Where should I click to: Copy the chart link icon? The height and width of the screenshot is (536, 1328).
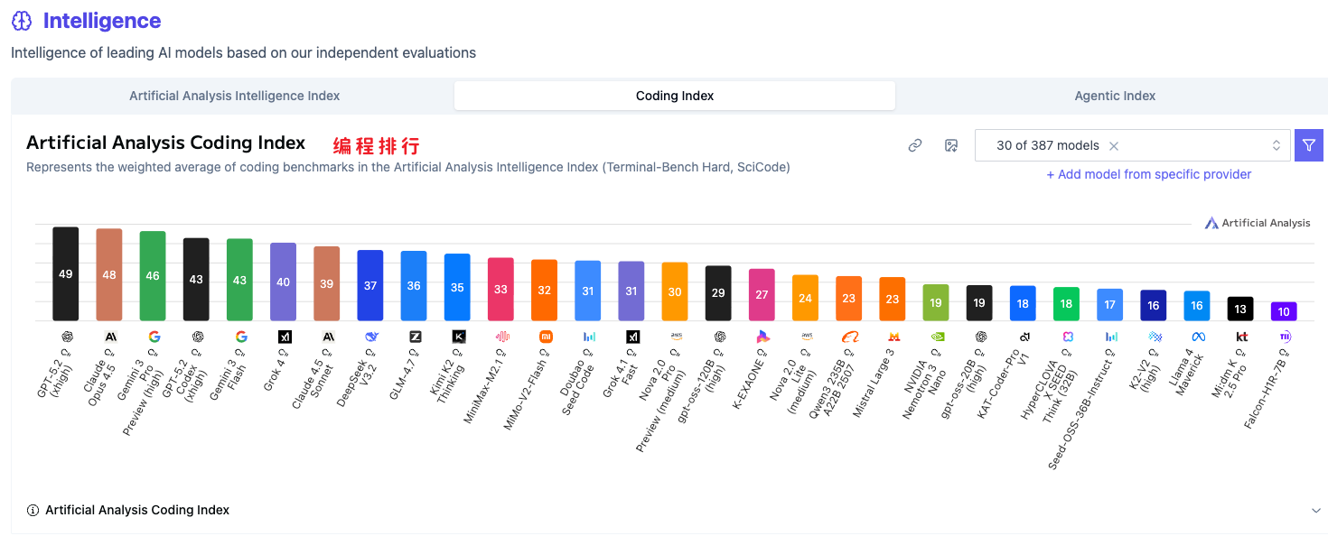915,145
